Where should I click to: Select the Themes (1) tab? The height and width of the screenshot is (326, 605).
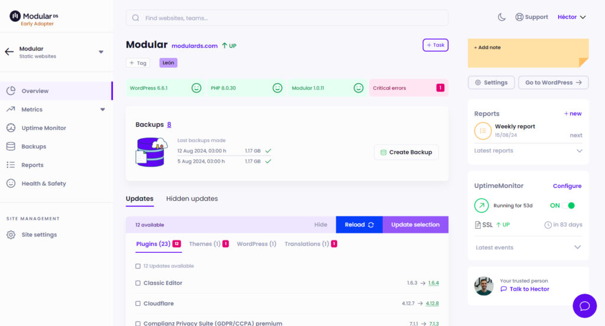[204, 244]
